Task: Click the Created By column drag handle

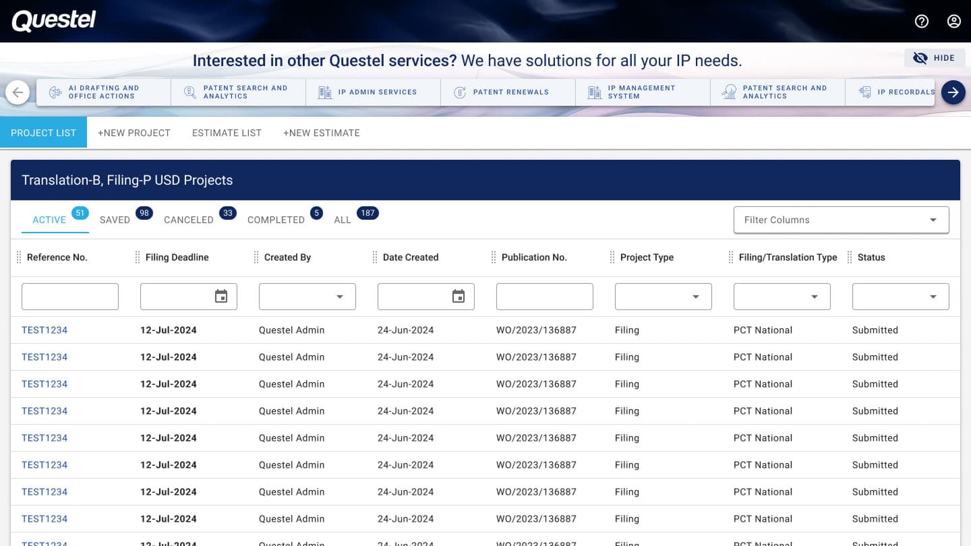Action: [x=256, y=257]
